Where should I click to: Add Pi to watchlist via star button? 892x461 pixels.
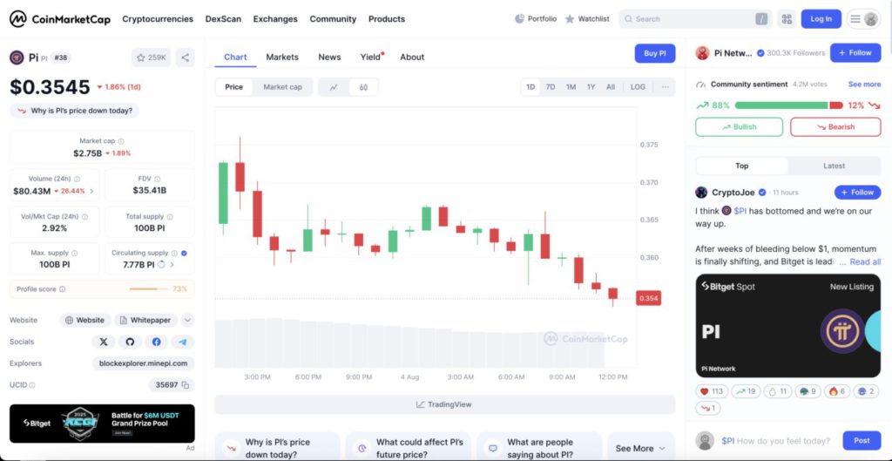pyautogui.click(x=151, y=58)
